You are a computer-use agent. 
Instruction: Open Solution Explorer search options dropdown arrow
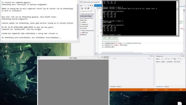[93, 11]
